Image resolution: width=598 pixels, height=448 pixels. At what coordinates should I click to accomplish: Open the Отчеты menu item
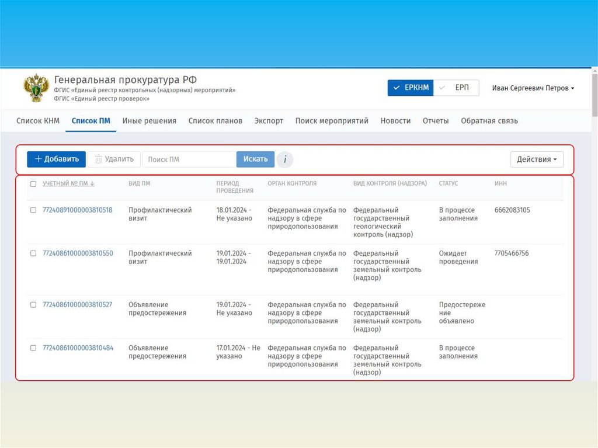pos(436,121)
